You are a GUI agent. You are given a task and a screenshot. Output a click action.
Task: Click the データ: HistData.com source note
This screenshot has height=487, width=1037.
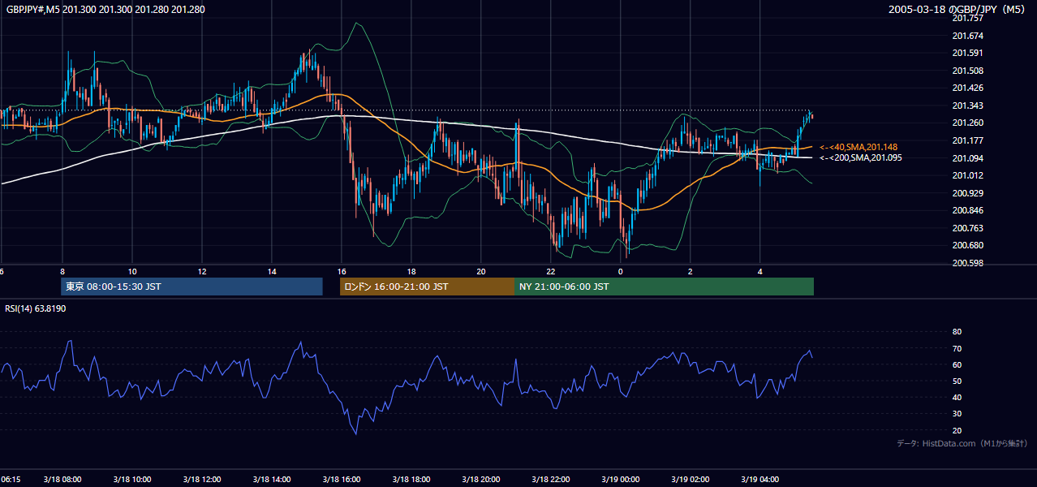(x=962, y=443)
